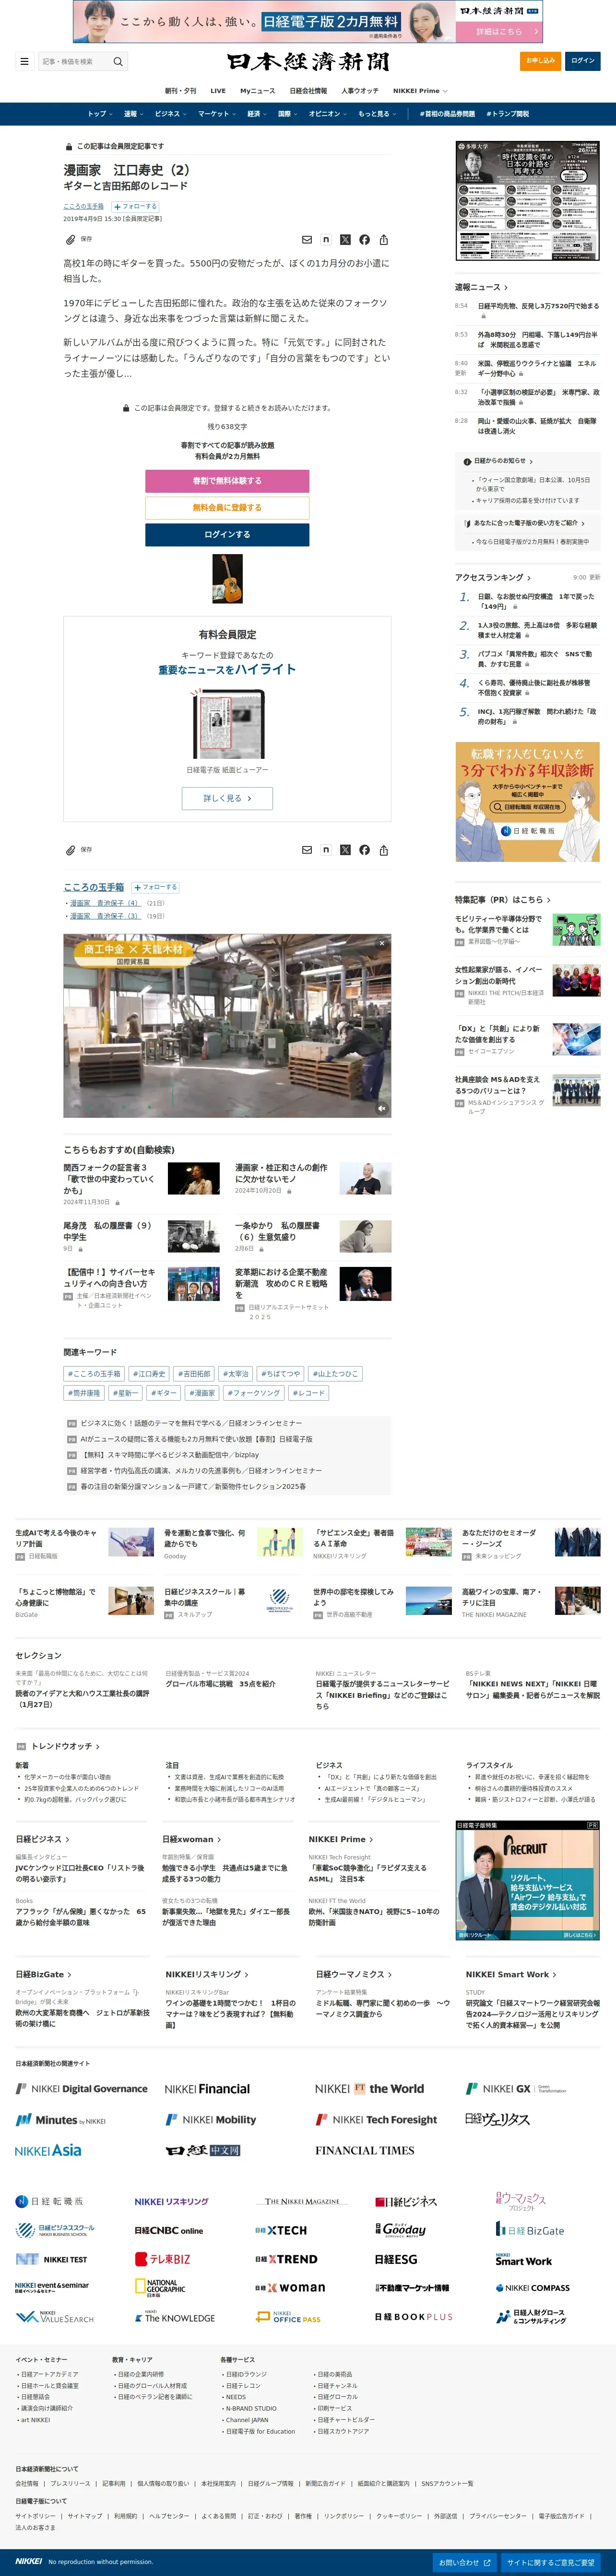
Task: Open the 日経xTECH logo link
Action: (x=281, y=2230)
